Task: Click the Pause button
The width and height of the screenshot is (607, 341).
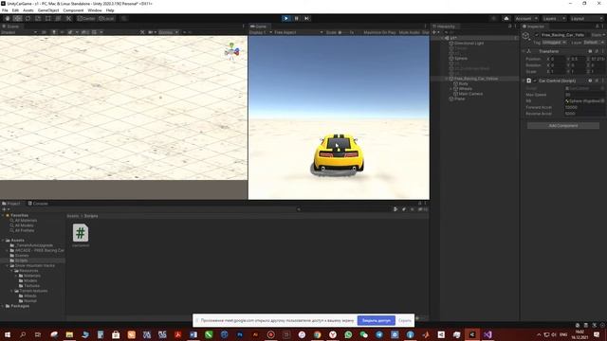Action: pos(297,18)
